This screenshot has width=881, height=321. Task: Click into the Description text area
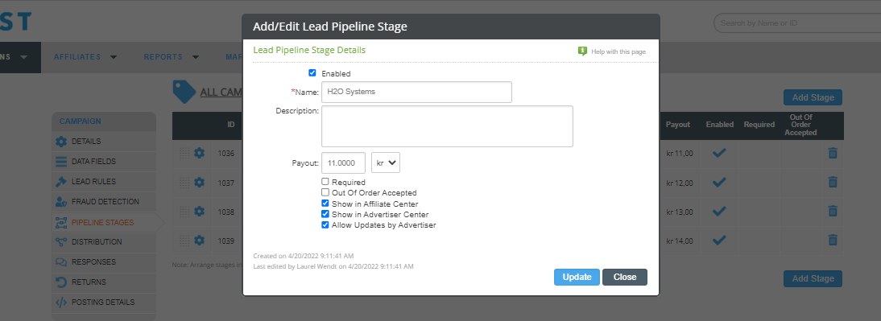pyautogui.click(x=447, y=126)
